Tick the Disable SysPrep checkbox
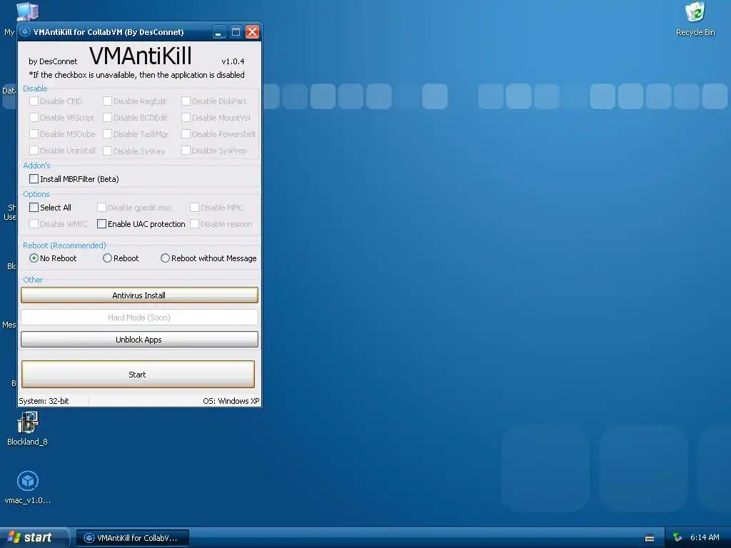The height and width of the screenshot is (548, 731). [186, 150]
